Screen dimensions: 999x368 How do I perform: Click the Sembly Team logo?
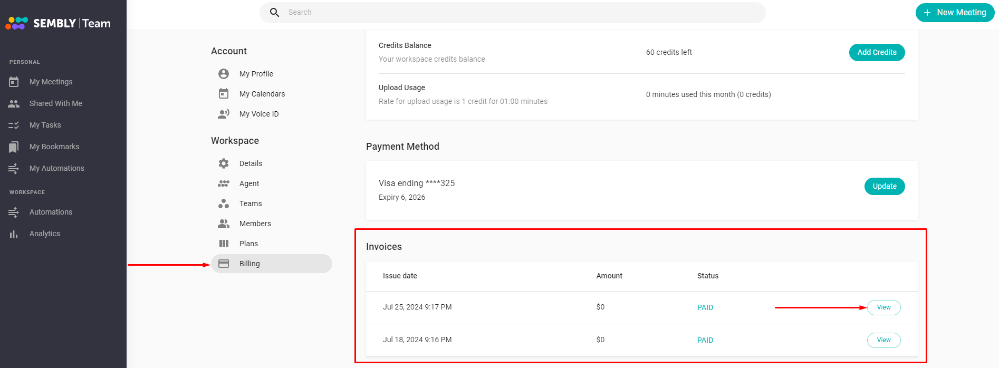coord(58,23)
